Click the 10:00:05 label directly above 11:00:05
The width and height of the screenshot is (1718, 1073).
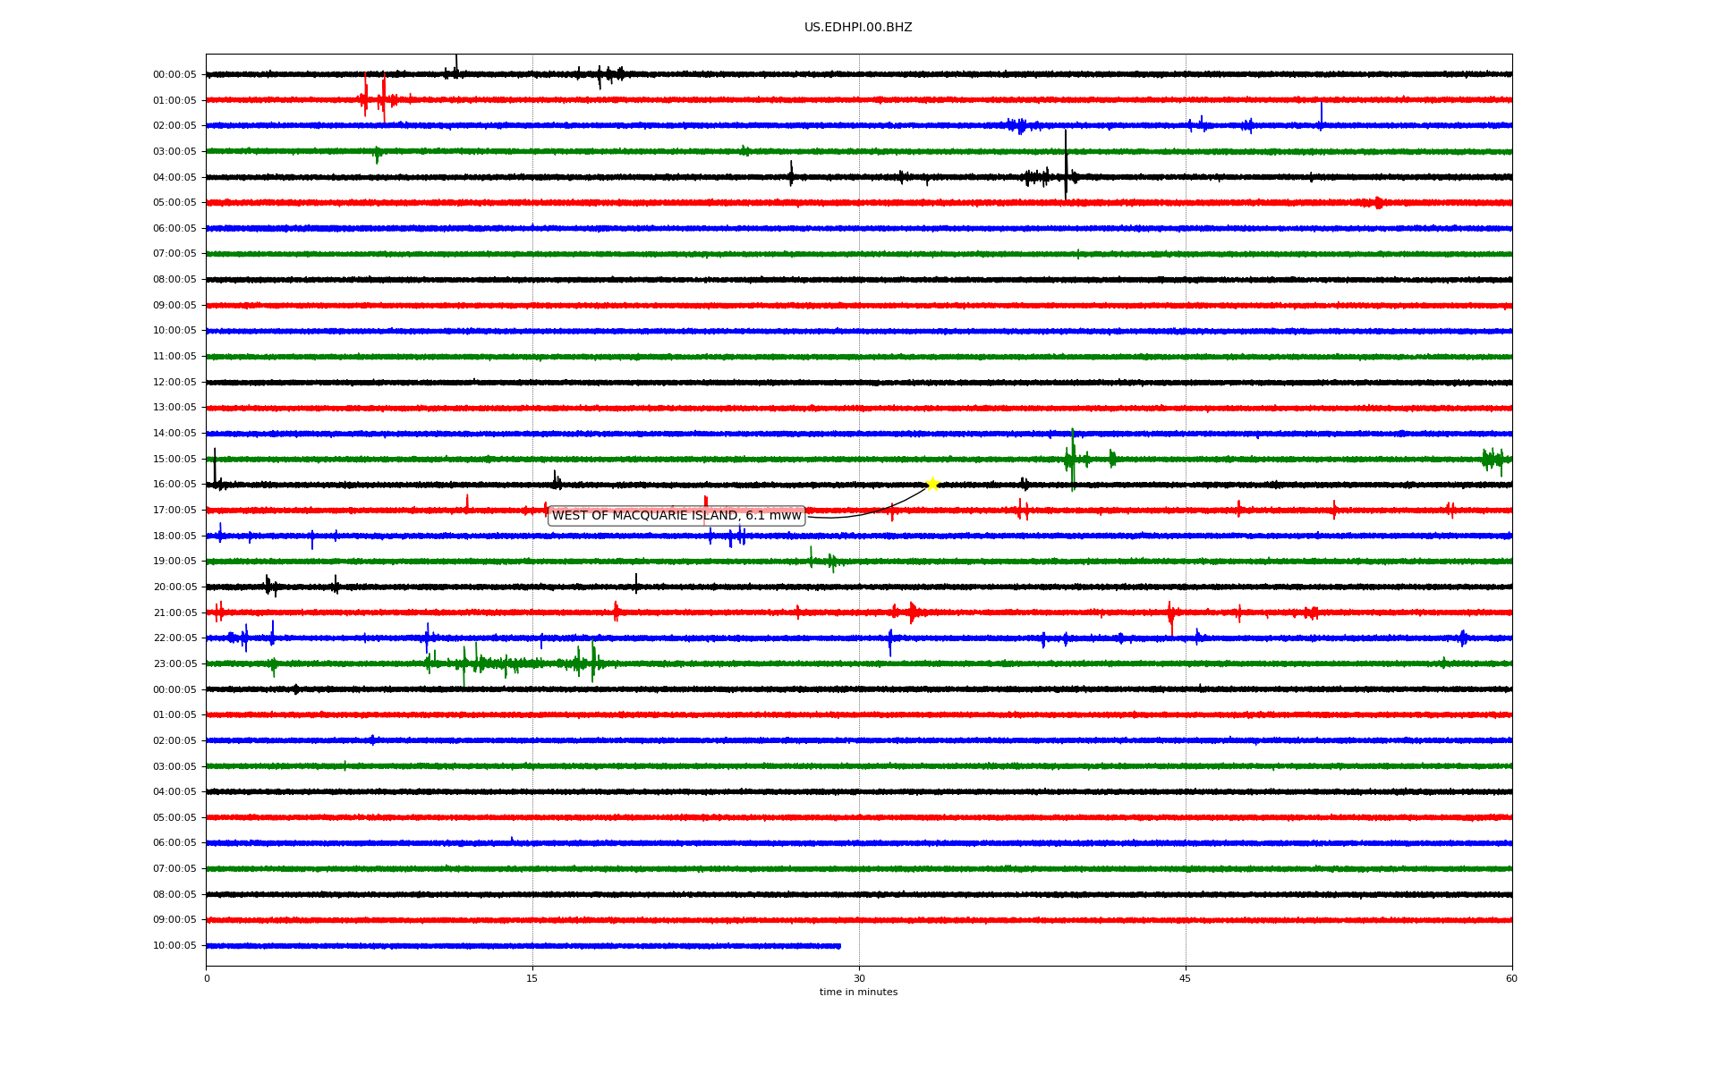click(x=174, y=331)
